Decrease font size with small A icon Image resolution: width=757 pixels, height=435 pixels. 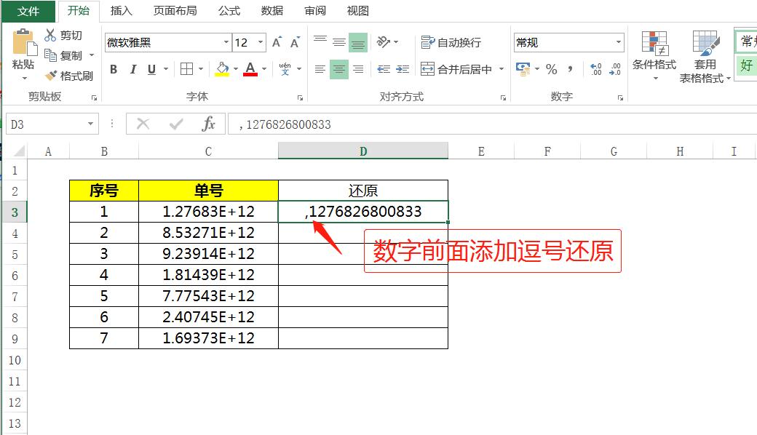pos(295,42)
